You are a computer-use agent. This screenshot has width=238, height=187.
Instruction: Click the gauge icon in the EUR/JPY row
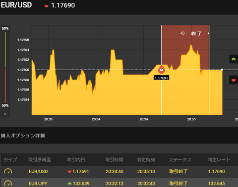click(8, 184)
